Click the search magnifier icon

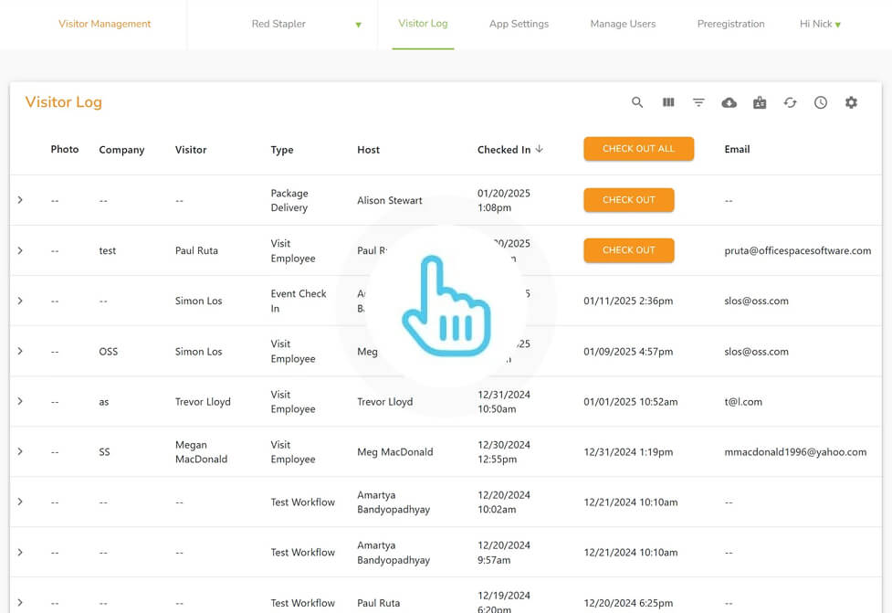coord(637,103)
